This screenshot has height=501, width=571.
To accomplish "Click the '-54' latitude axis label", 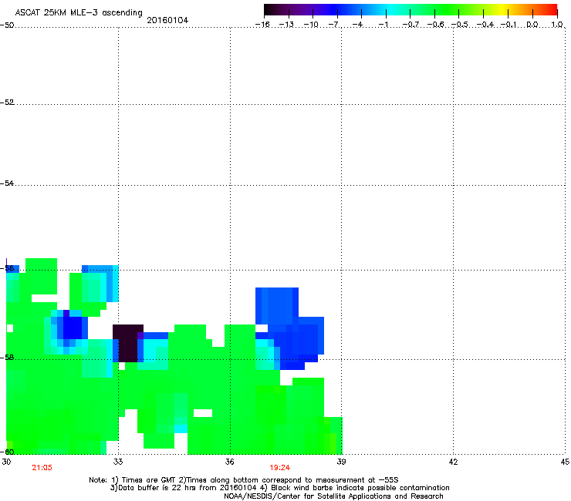I will [x=7, y=183].
